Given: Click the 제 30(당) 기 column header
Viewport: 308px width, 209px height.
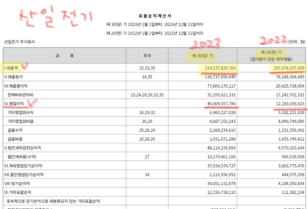Looking at the screenshot, I should click(202, 56).
